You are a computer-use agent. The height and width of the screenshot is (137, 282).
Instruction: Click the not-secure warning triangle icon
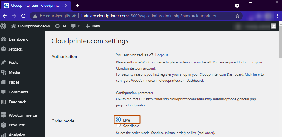coord(35,16)
